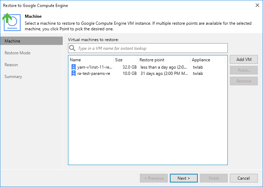Select the VM icon for ra-test-params-re
Image resolution: width=263 pixels, height=187 pixels.
[x=74, y=73]
